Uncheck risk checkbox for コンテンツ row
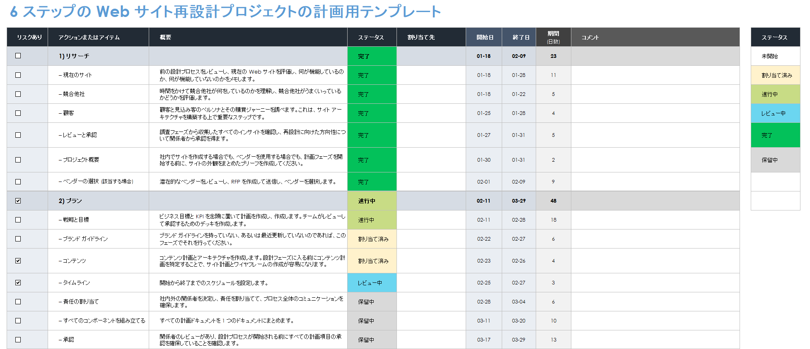 tap(18, 261)
